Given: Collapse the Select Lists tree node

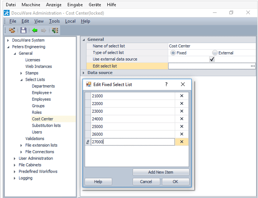Looking at the screenshot, I should click(21, 80).
